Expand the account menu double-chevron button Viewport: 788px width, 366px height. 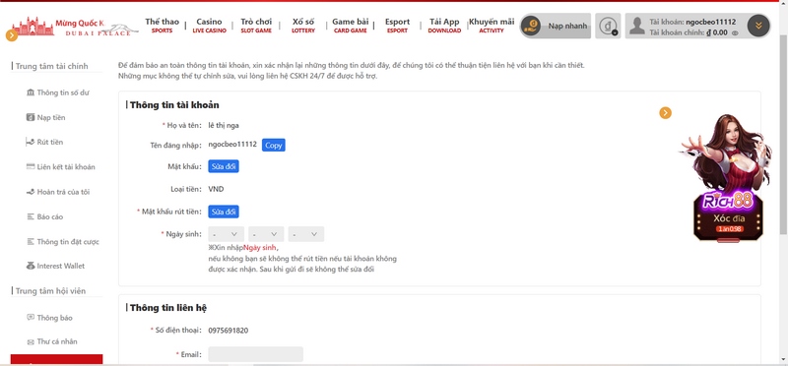coord(758,27)
